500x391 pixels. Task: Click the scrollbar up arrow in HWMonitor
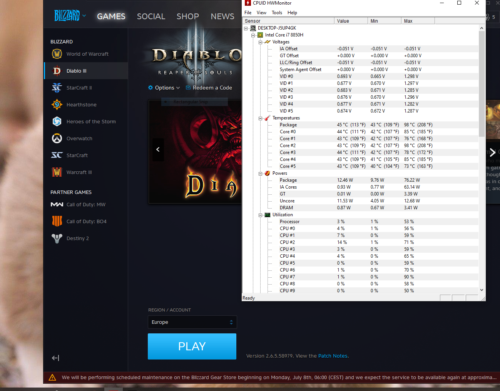pos(482,28)
